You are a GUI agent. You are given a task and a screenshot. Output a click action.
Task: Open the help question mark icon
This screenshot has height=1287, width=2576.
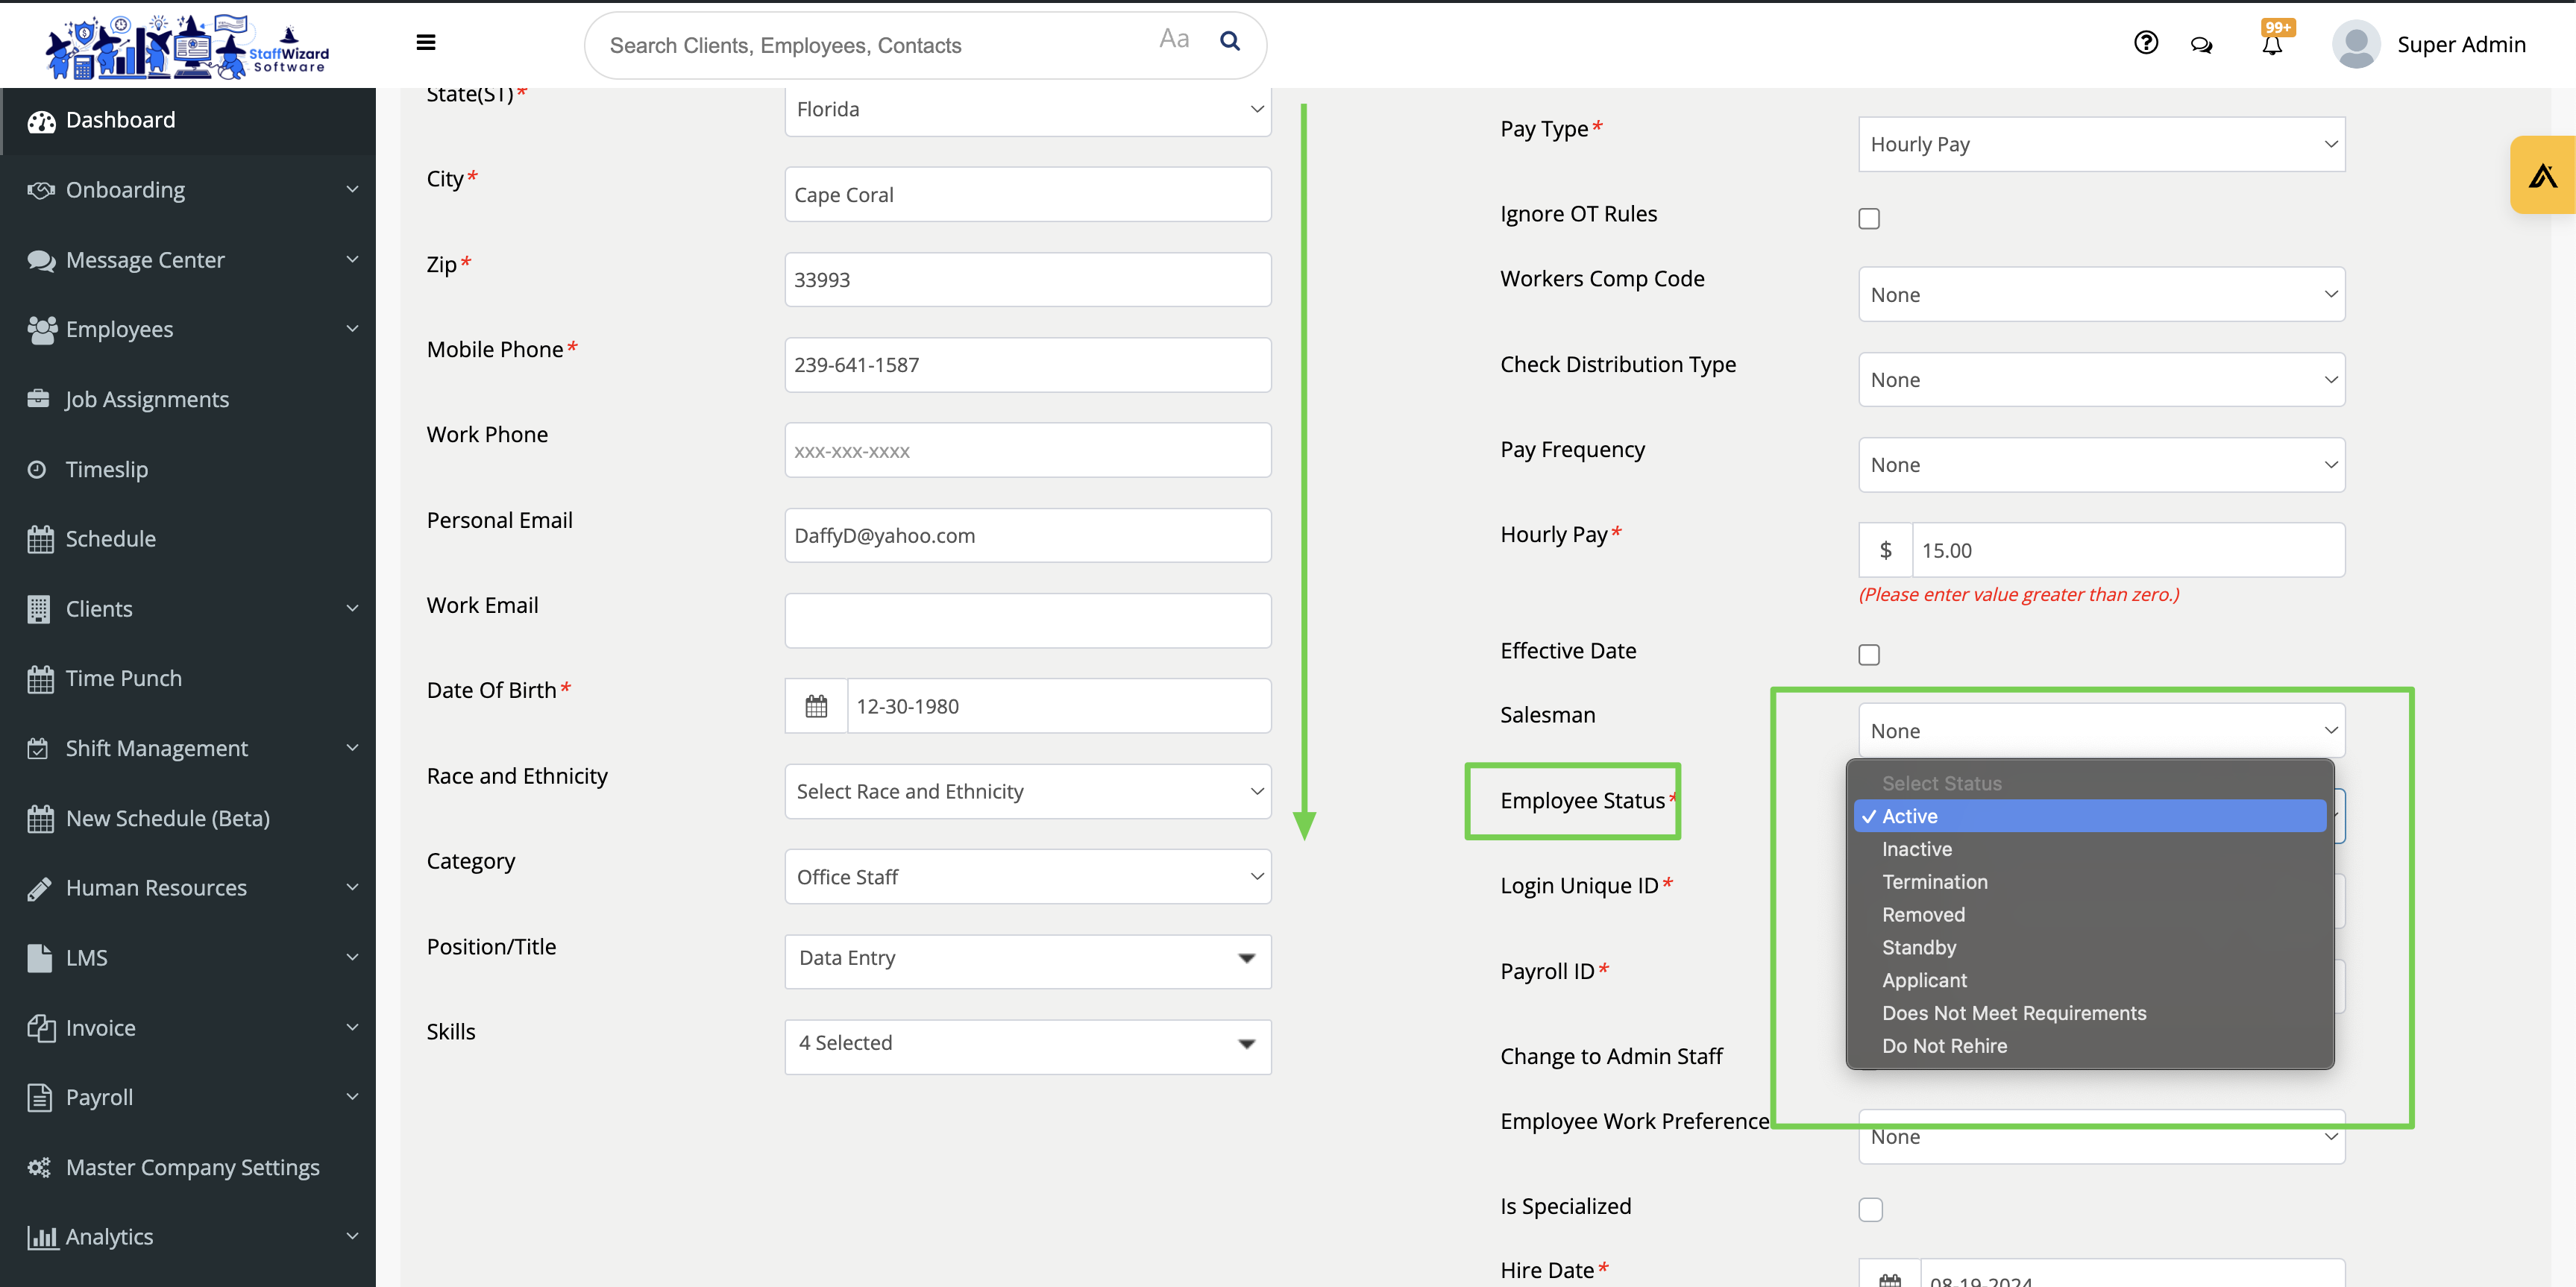coord(2145,43)
